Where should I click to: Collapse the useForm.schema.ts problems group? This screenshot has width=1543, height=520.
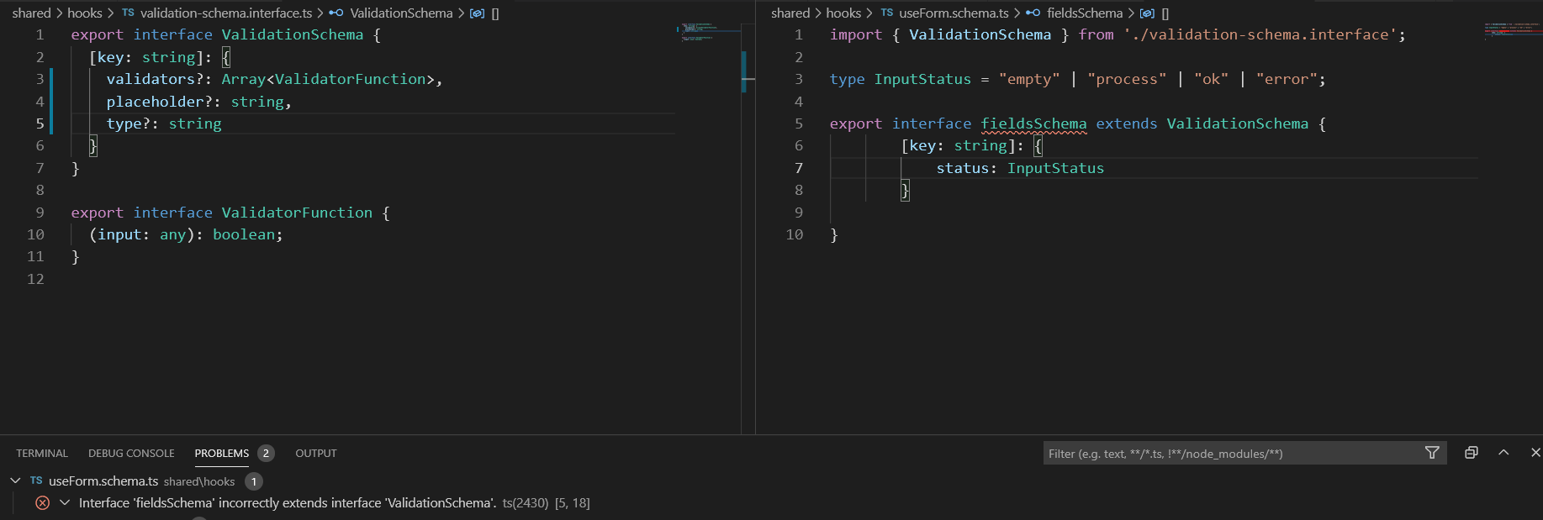(15, 481)
